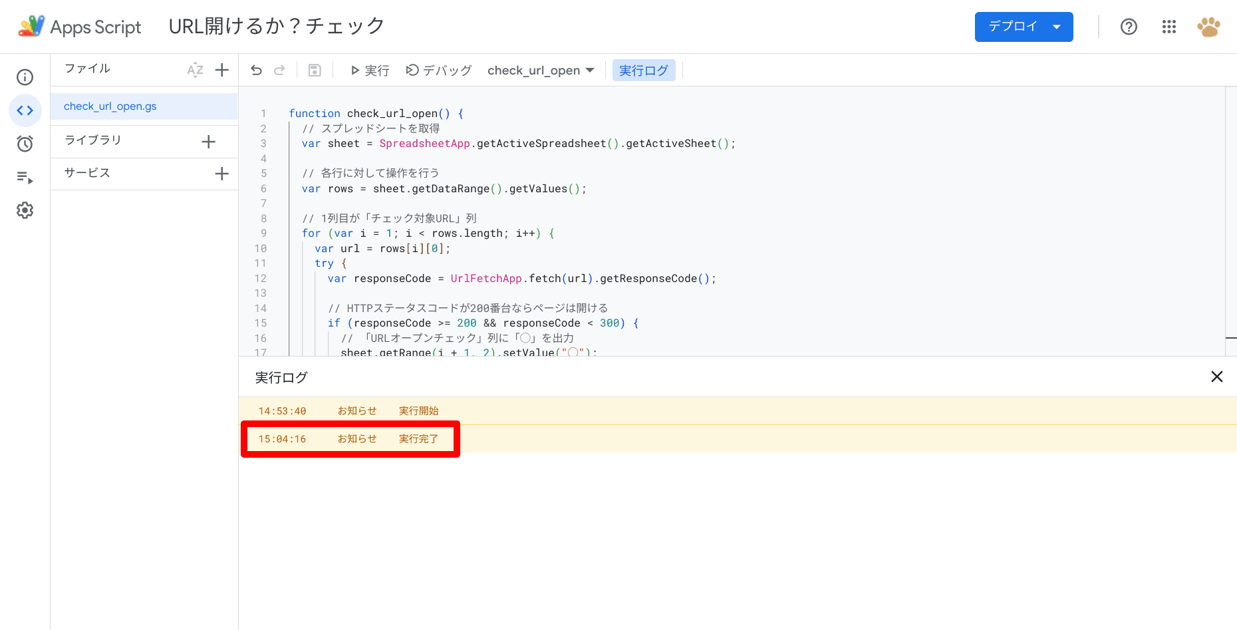Viewport: 1237px width, 630px height.
Task: Close the execution log panel
Action: 1217,377
